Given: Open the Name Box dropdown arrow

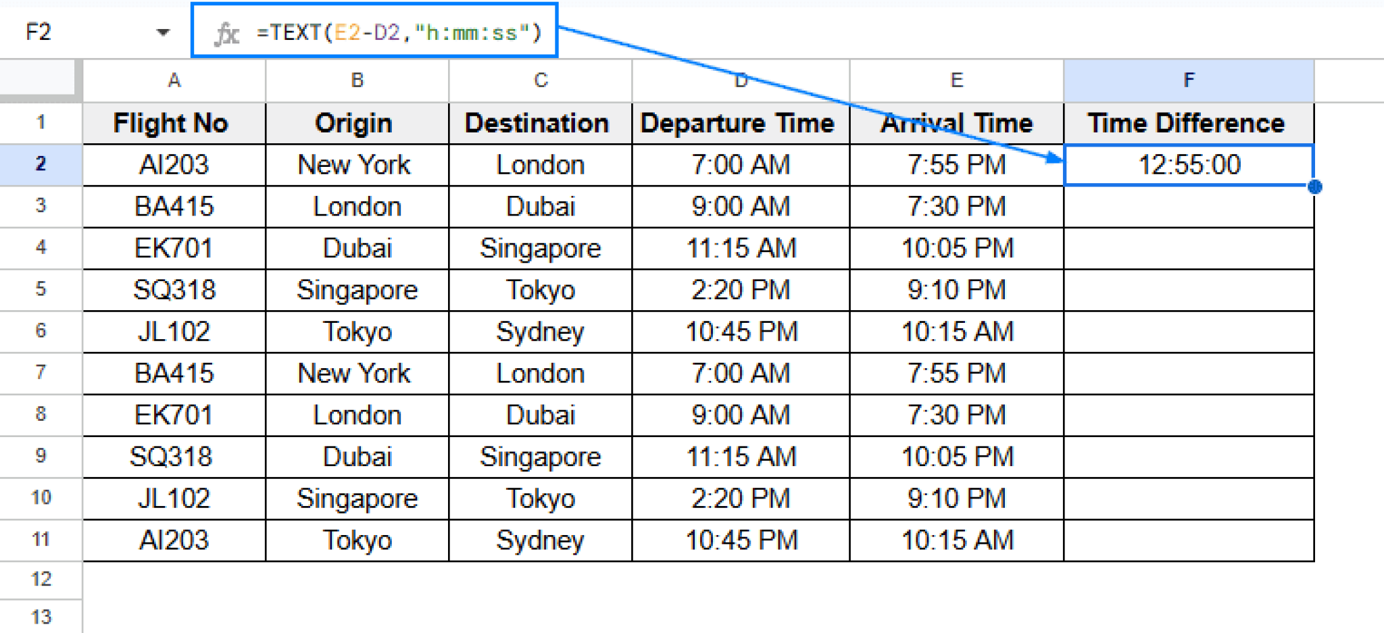Looking at the screenshot, I should (x=161, y=30).
